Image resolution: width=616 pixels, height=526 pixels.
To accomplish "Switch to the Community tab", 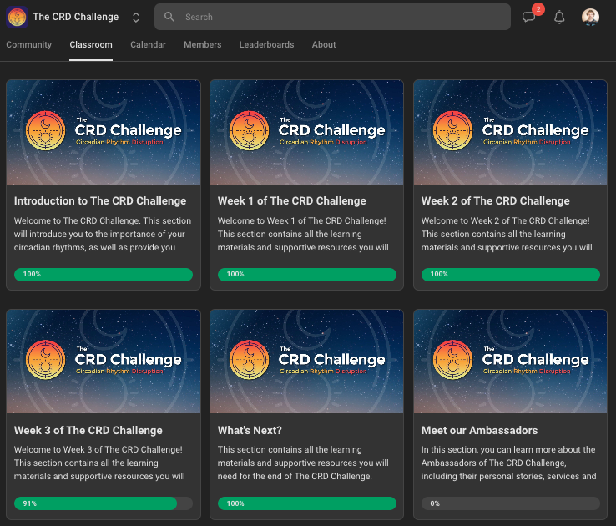I will click(28, 45).
